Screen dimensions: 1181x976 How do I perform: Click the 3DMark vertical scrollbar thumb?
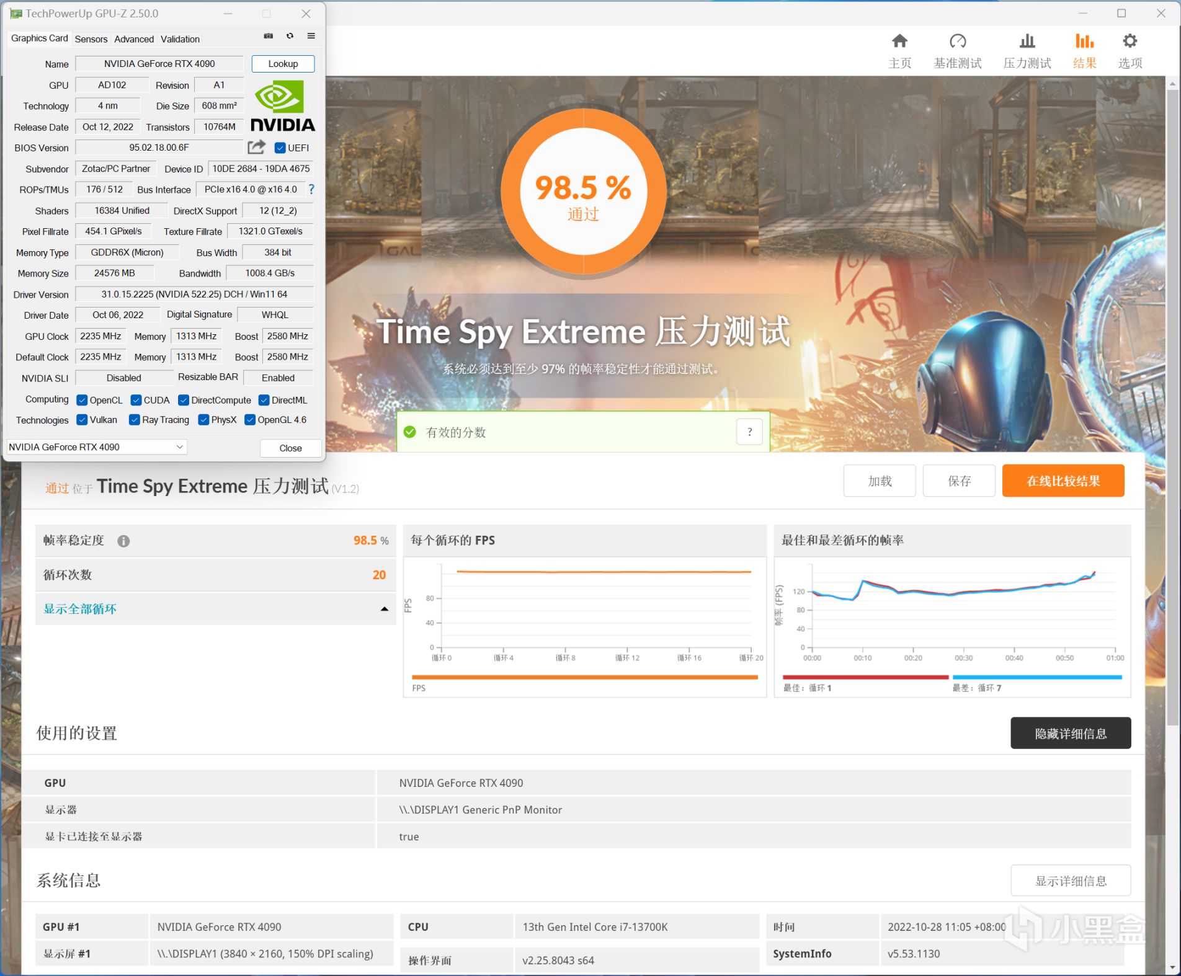coord(1172,408)
